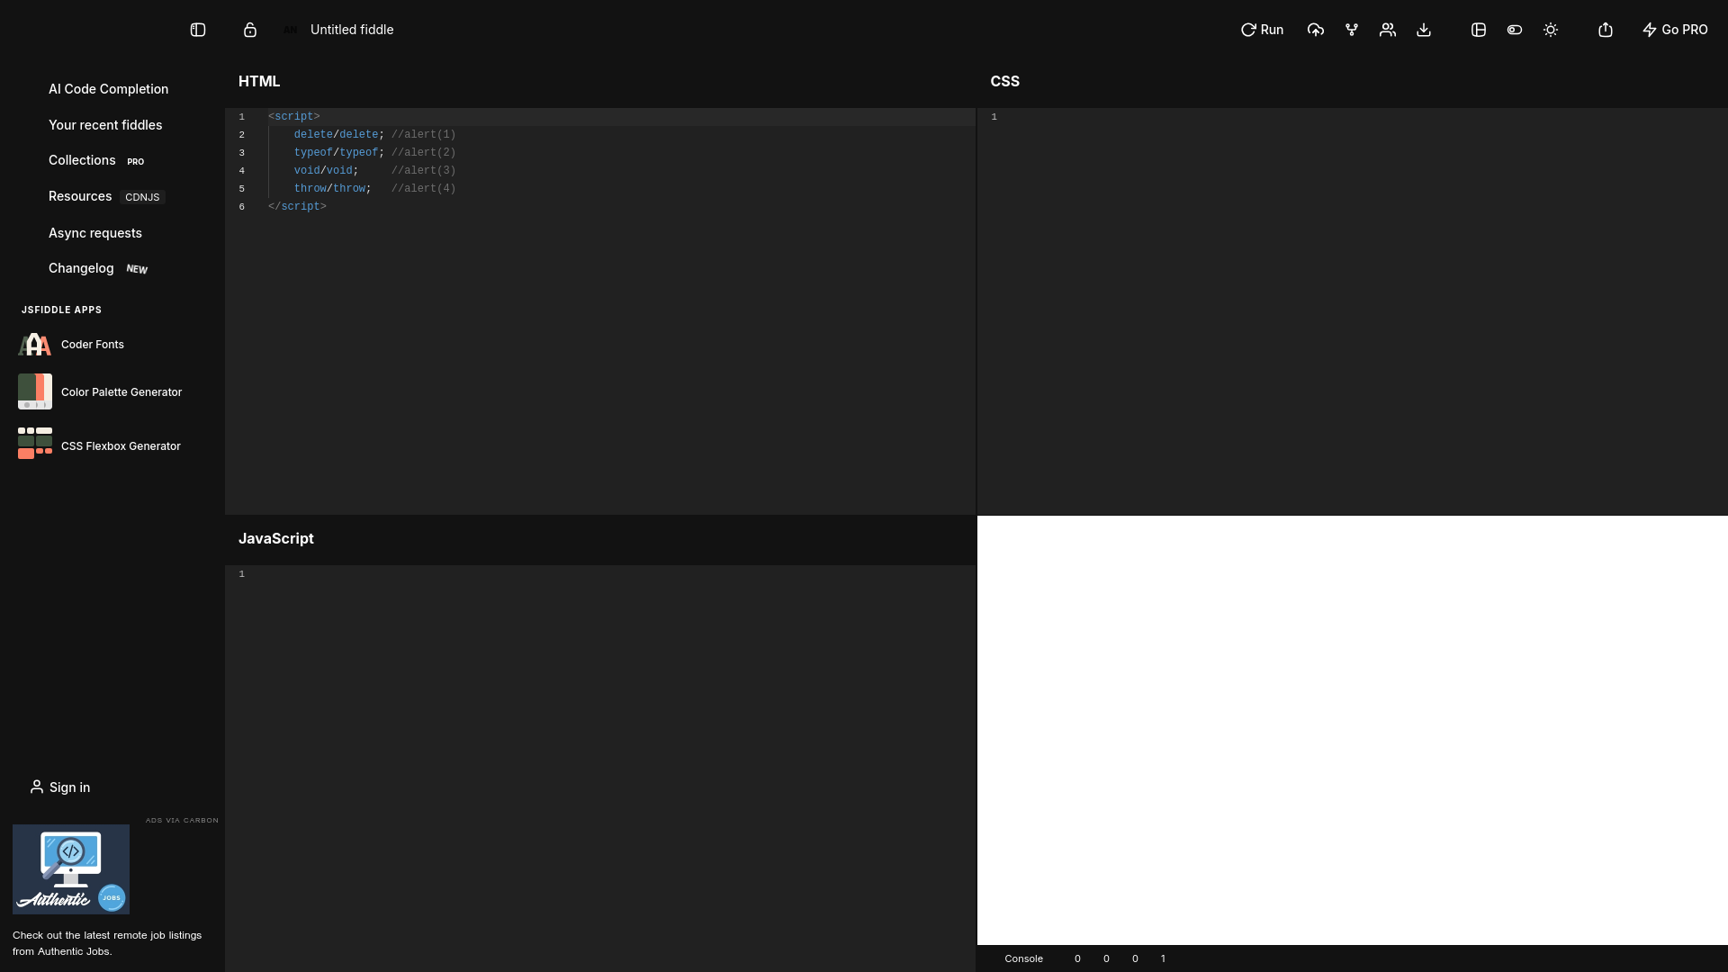Expand Your recent fiddles in the sidebar
This screenshot has width=1728, height=972.
(x=105, y=125)
